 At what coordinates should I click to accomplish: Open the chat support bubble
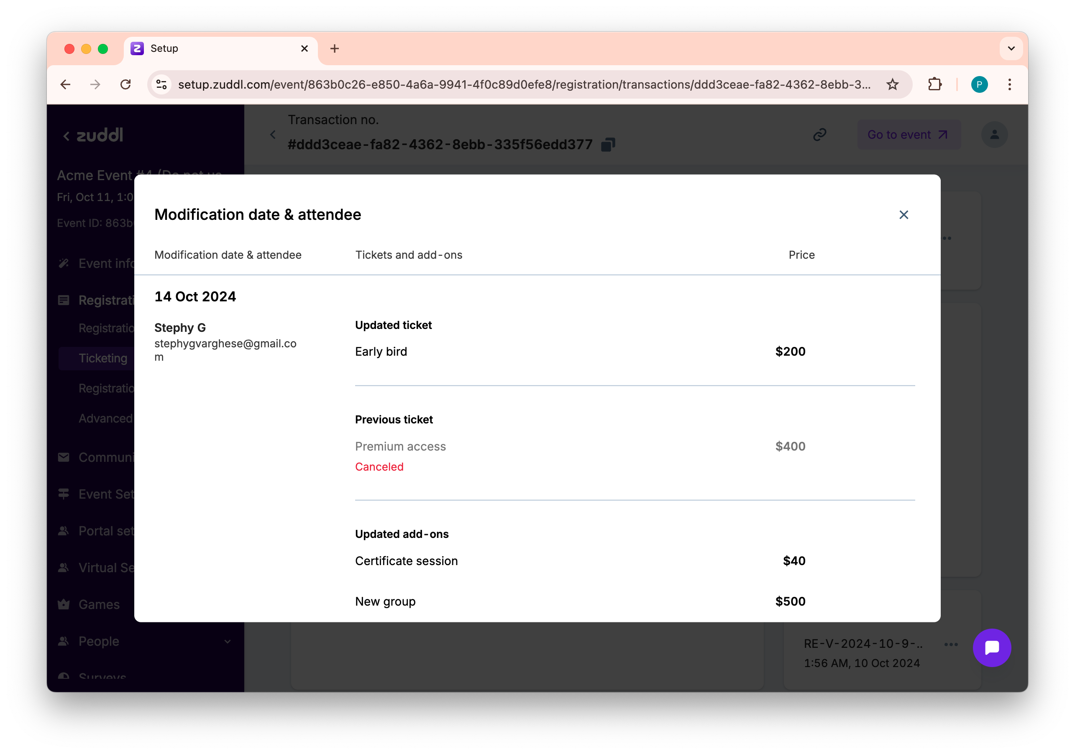[x=992, y=648]
